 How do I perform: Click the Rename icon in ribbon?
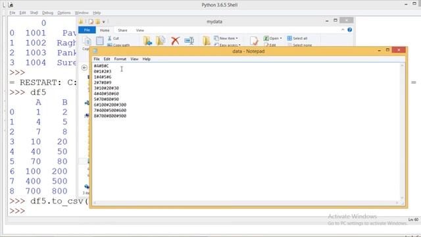pos(189,41)
